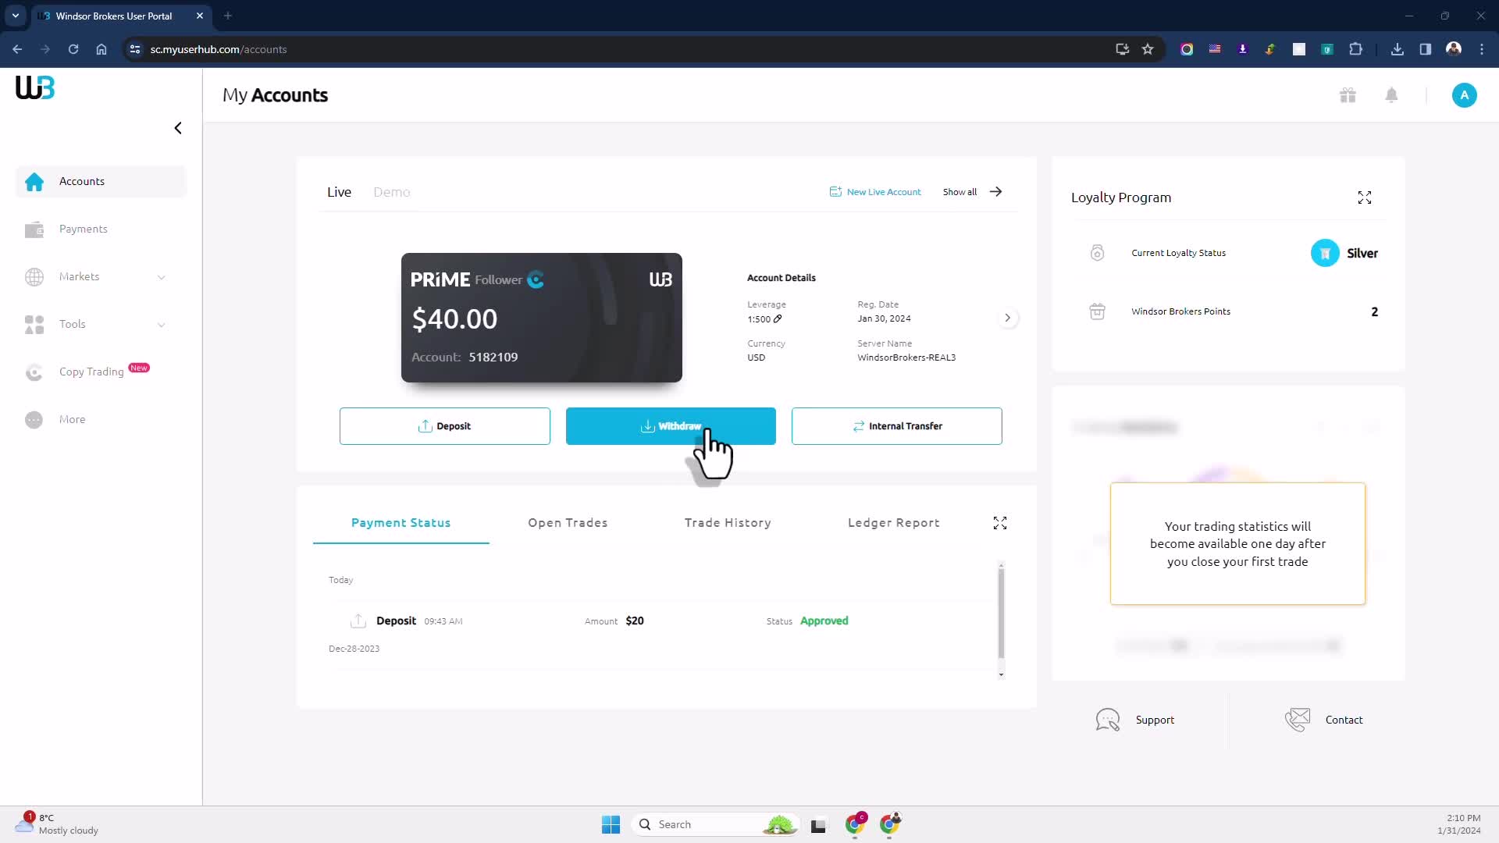This screenshot has width=1499, height=843.
Task: Expand the Payment Status panel fullscreen
Action: tap(999, 523)
